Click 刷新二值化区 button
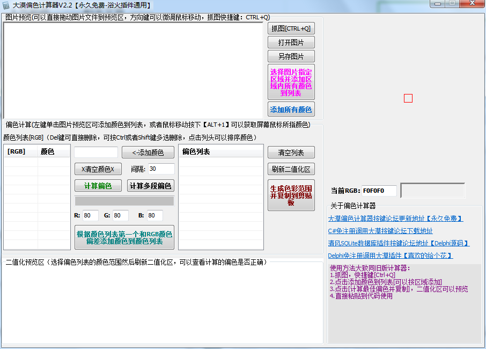This screenshot has height=349, width=486. point(291,169)
